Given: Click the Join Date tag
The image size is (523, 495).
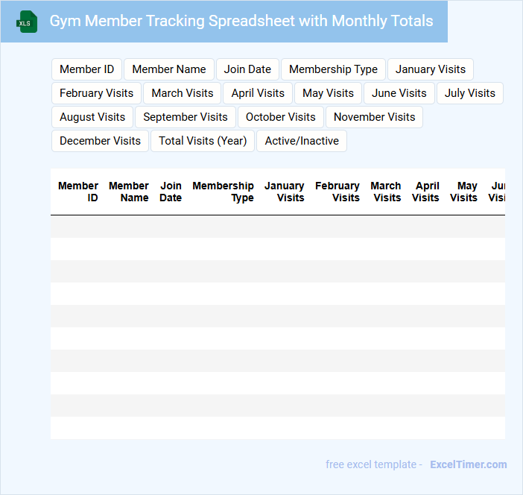Looking at the screenshot, I should click(x=247, y=69).
